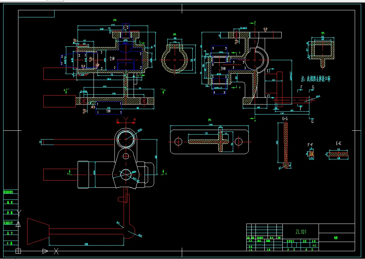Select the G-G section title
This screenshot has width=365, height=259.
point(285,119)
